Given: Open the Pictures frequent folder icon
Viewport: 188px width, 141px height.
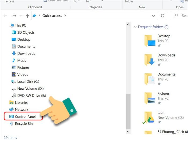Looking at the screenshot, I should (x=150, y=98).
